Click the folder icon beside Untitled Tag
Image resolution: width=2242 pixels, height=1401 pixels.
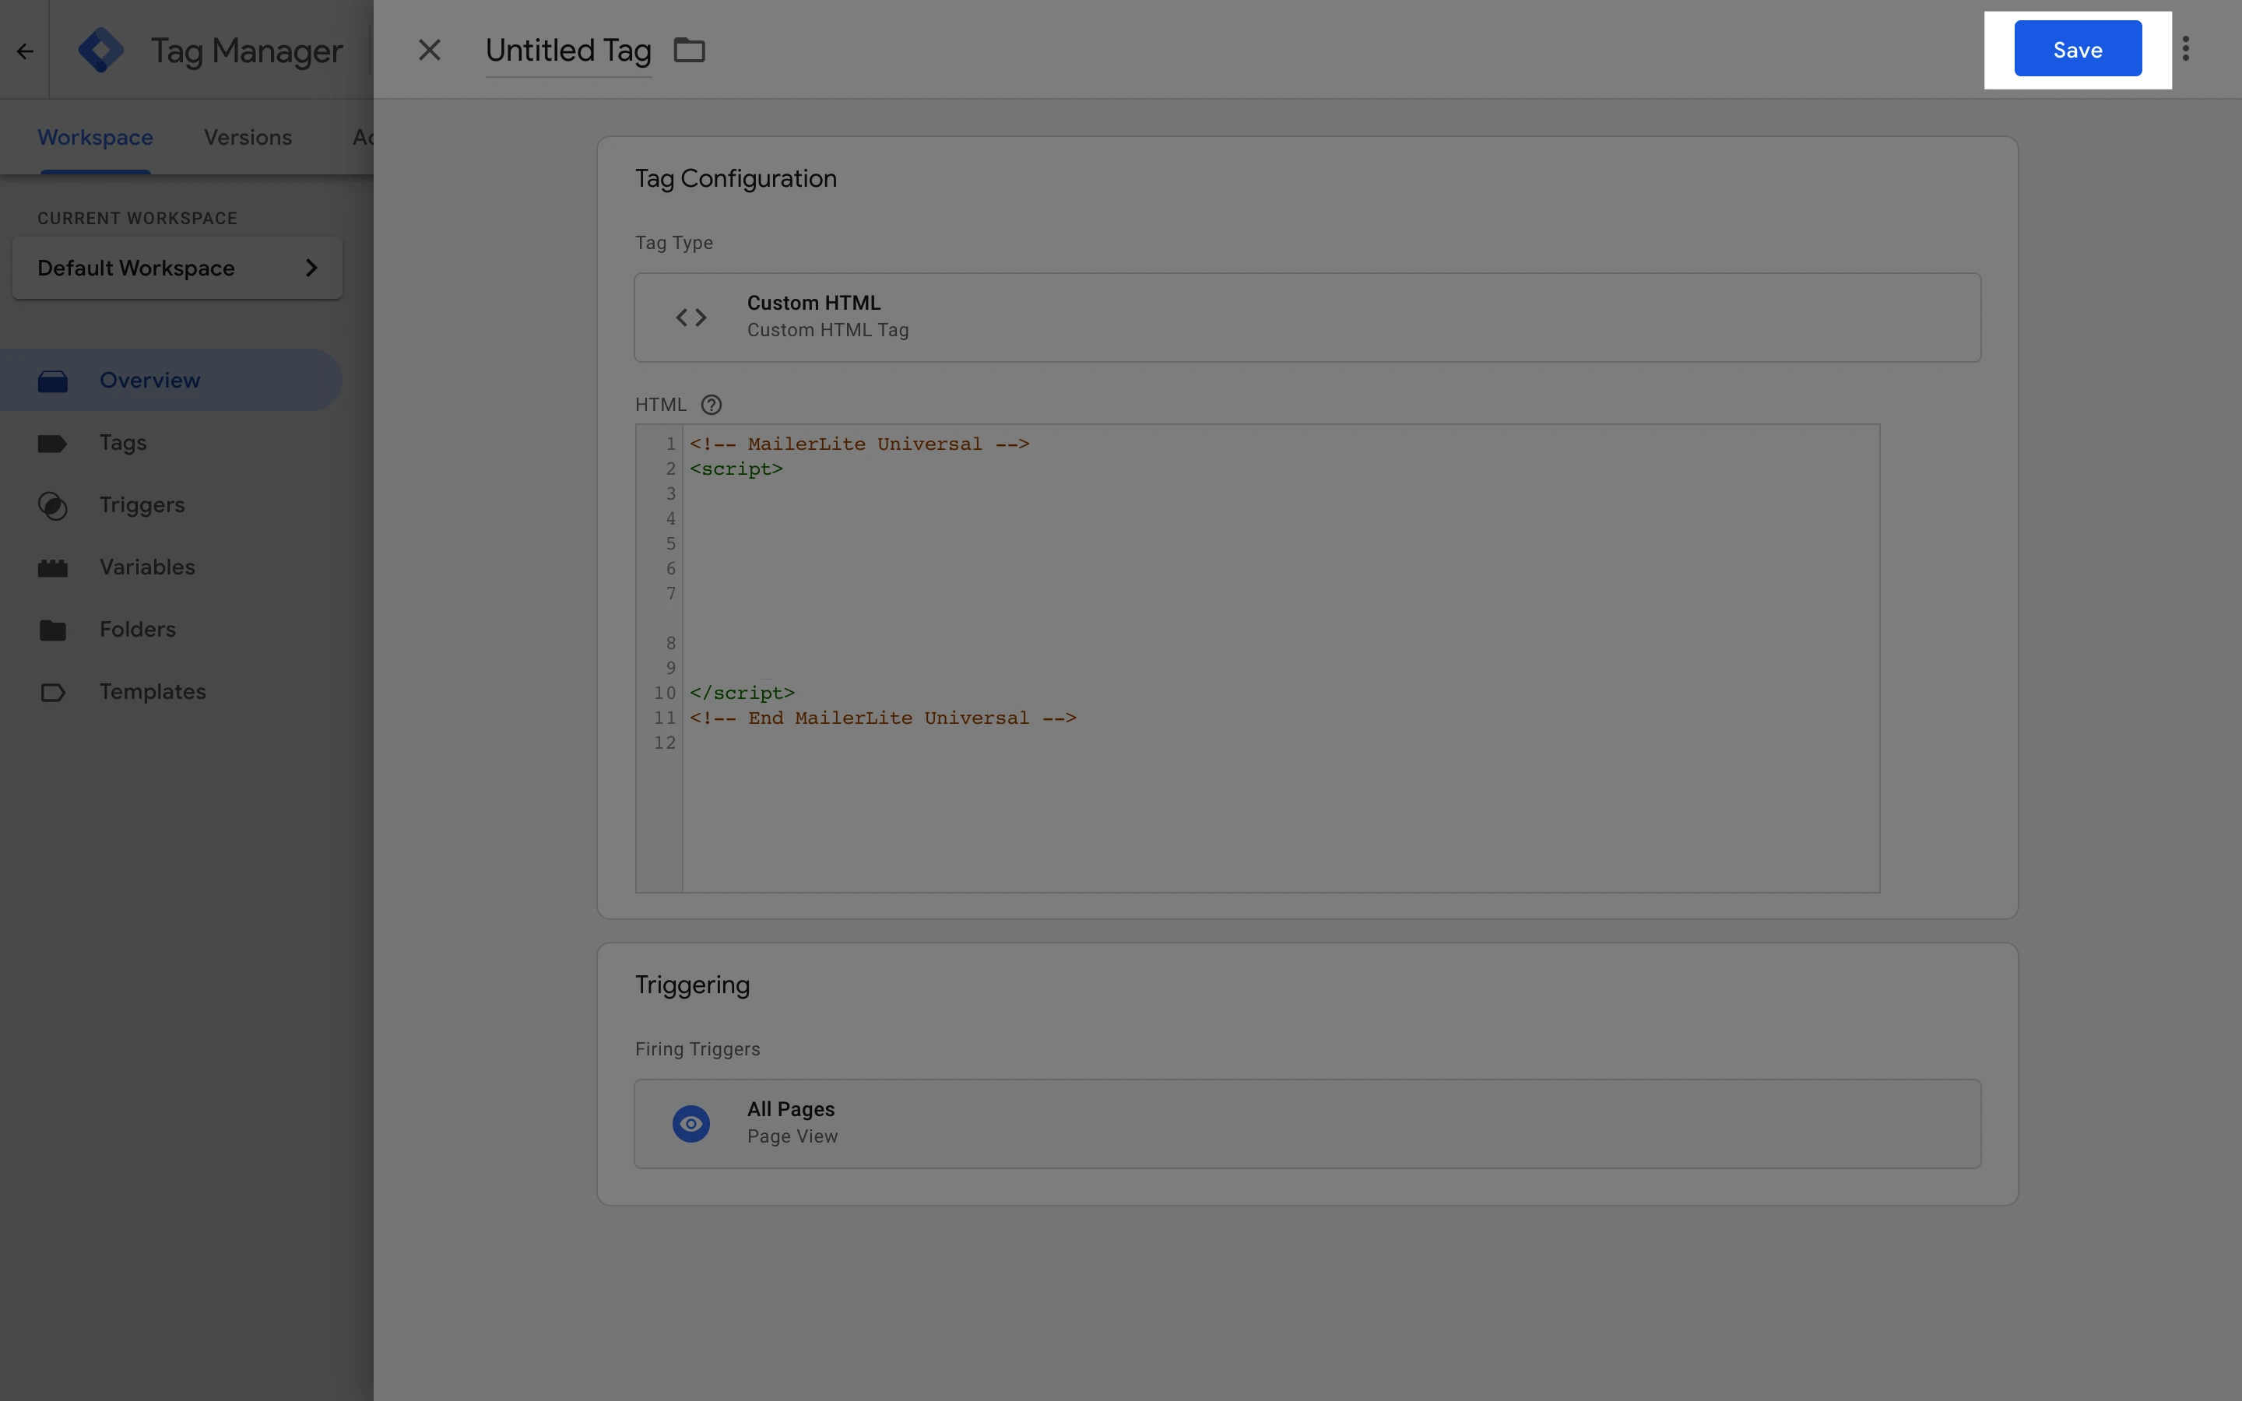tap(688, 50)
